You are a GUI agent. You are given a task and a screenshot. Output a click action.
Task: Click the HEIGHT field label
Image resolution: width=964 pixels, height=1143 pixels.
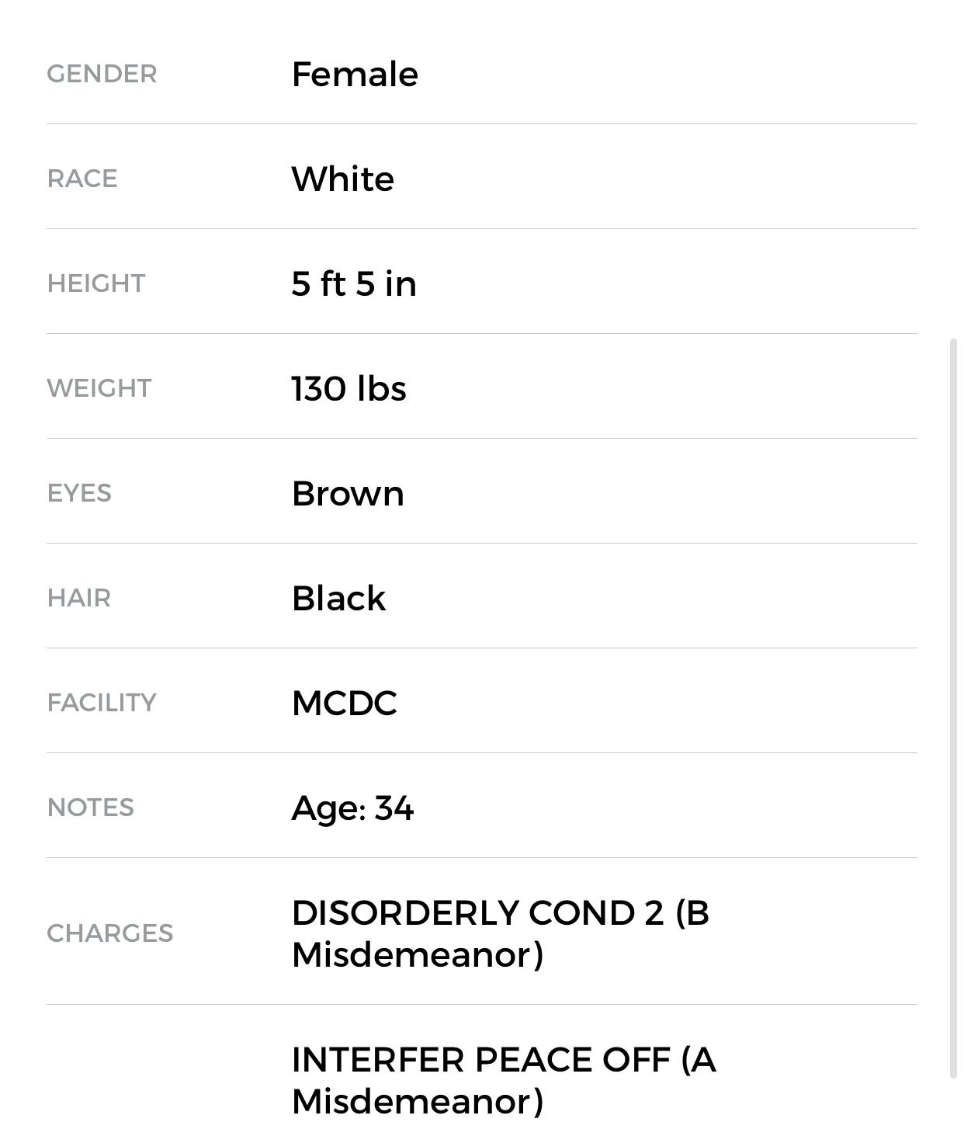pyautogui.click(x=96, y=283)
